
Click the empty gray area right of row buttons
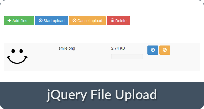tap(185, 57)
